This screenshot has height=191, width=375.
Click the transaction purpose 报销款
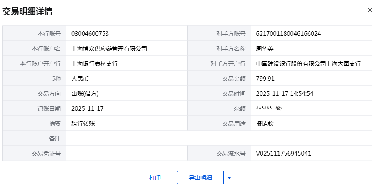(x=265, y=124)
